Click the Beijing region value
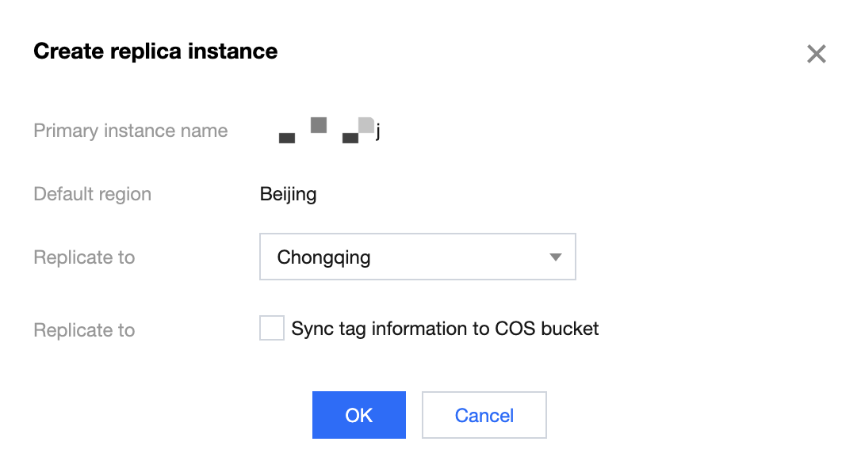Screen dimensions: 861x472 coord(288,195)
